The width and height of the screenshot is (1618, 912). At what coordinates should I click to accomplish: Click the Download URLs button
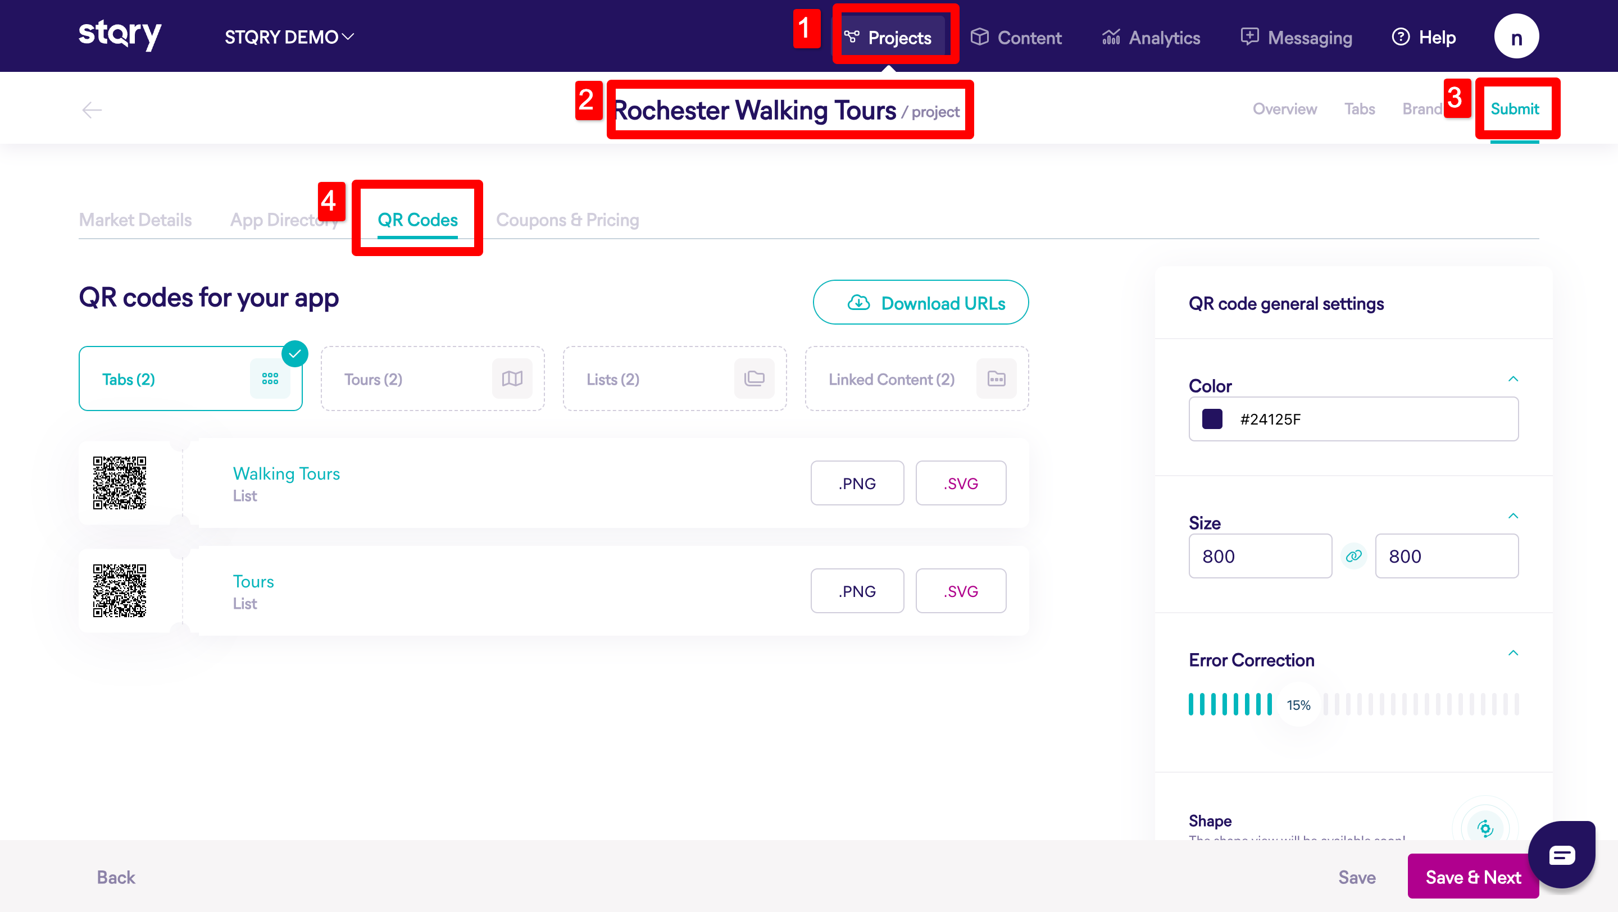[x=920, y=303]
